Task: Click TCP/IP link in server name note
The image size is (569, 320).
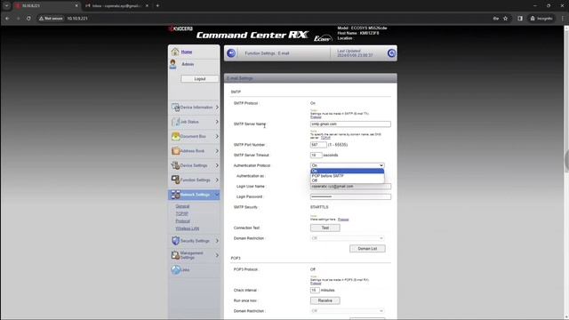Action: click(325, 138)
